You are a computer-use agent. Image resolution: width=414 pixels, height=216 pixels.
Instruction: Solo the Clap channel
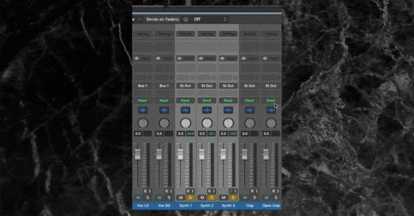pos(254,198)
